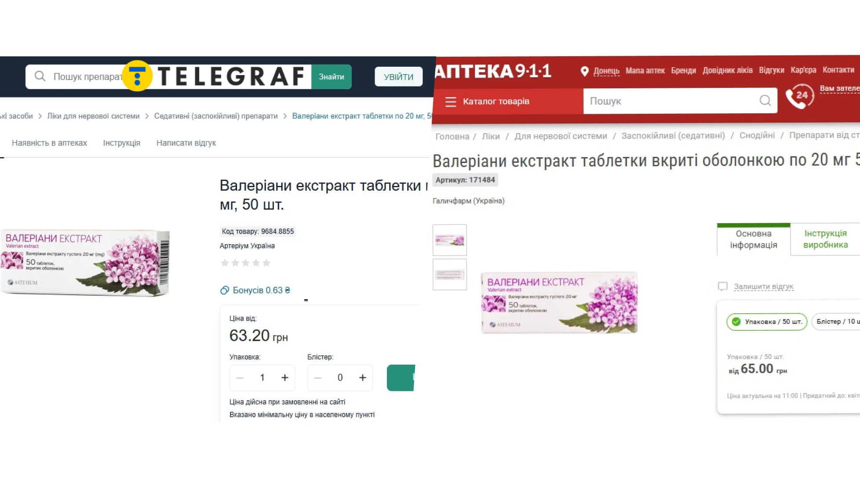Rate the product with the fifth star
Screen dimensions: 860x496
coord(266,263)
